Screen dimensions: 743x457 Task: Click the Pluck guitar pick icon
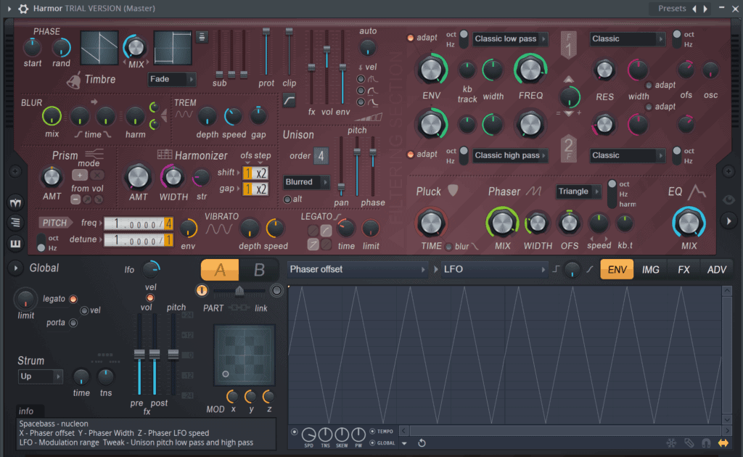453,190
